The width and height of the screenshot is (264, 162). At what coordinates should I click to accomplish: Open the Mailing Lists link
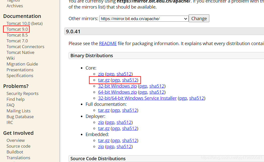point(19,111)
